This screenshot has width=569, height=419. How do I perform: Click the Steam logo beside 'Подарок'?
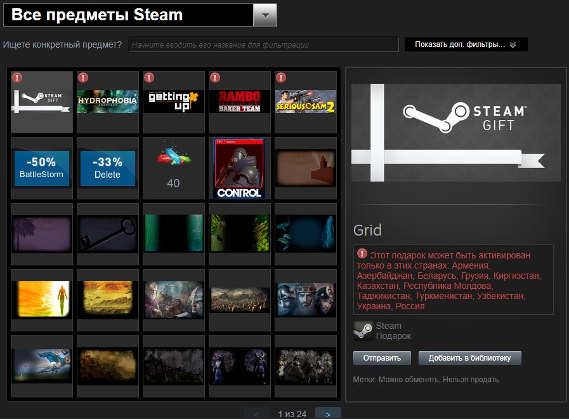click(363, 331)
